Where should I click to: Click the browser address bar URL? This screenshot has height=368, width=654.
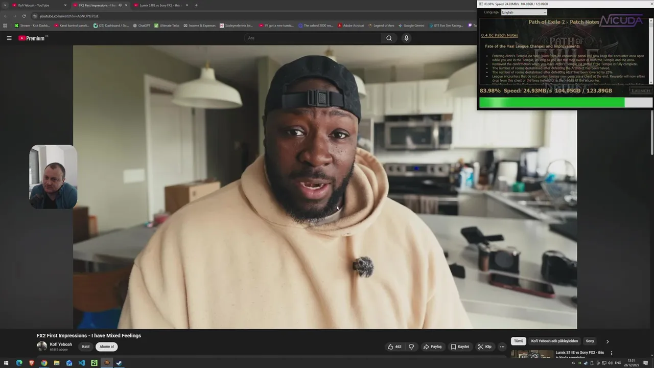tap(69, 16)
